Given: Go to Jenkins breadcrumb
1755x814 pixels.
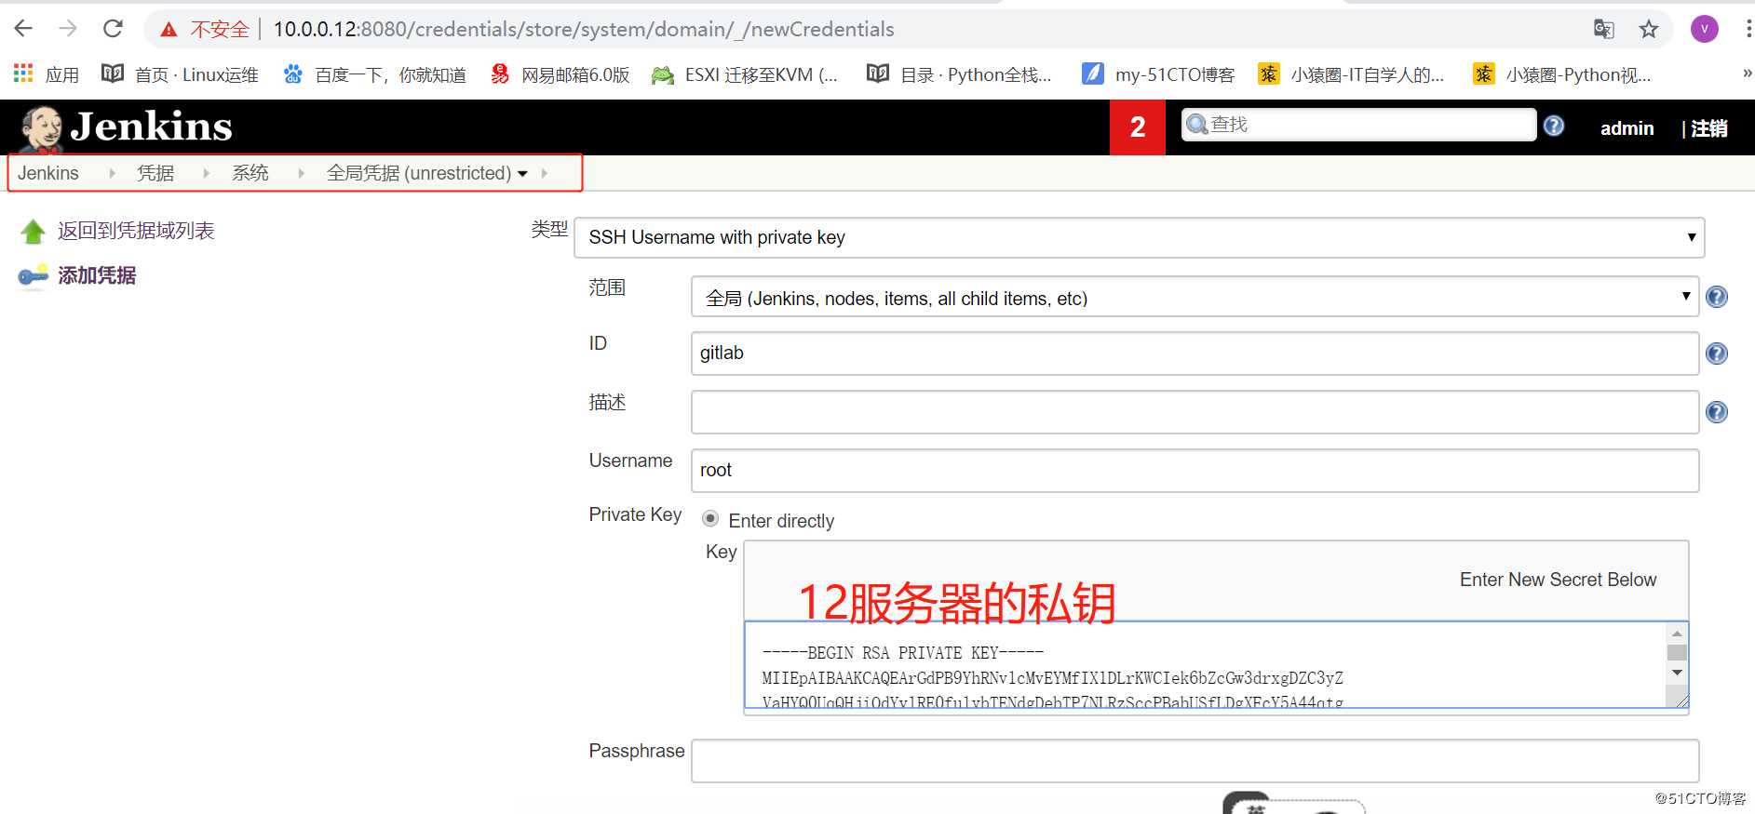Looking at the screenshot, I should pos(48,173).
